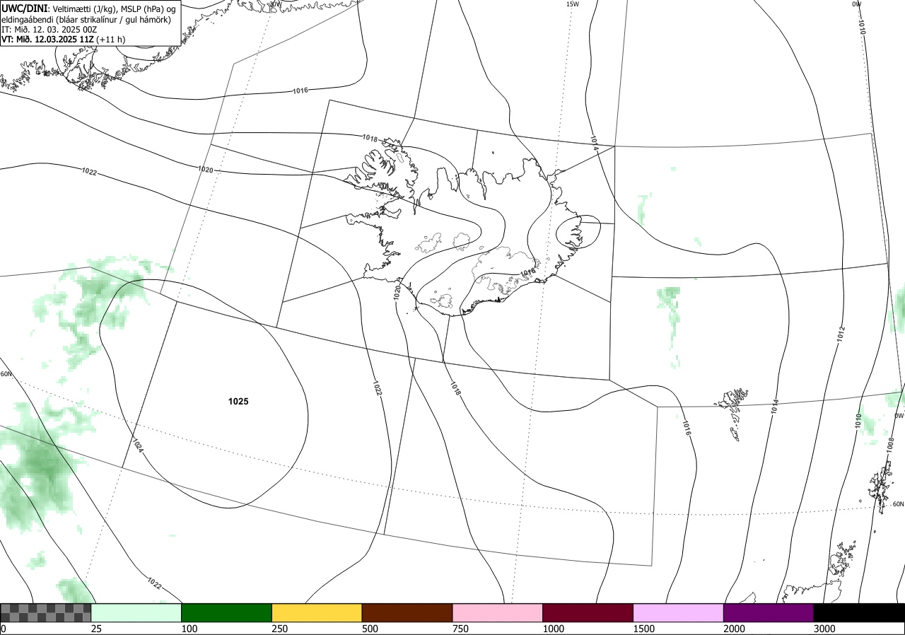Screen dimensions: 905x635
Task: Click the pink 750–1000 legend swatch
Action: [x=498, y=612]
